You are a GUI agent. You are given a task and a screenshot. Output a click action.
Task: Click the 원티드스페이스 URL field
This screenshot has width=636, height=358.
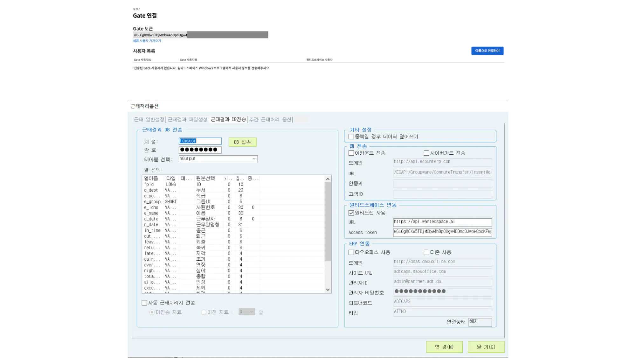[442, 222]
